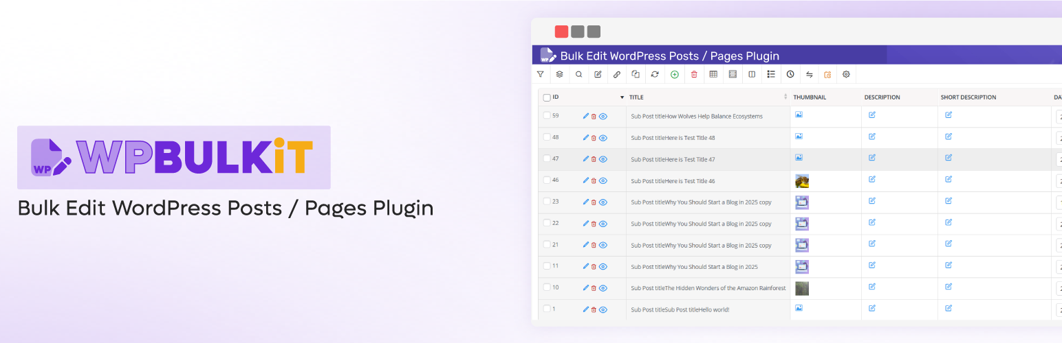Click the eye view icon for post 1

coord(603,309)
